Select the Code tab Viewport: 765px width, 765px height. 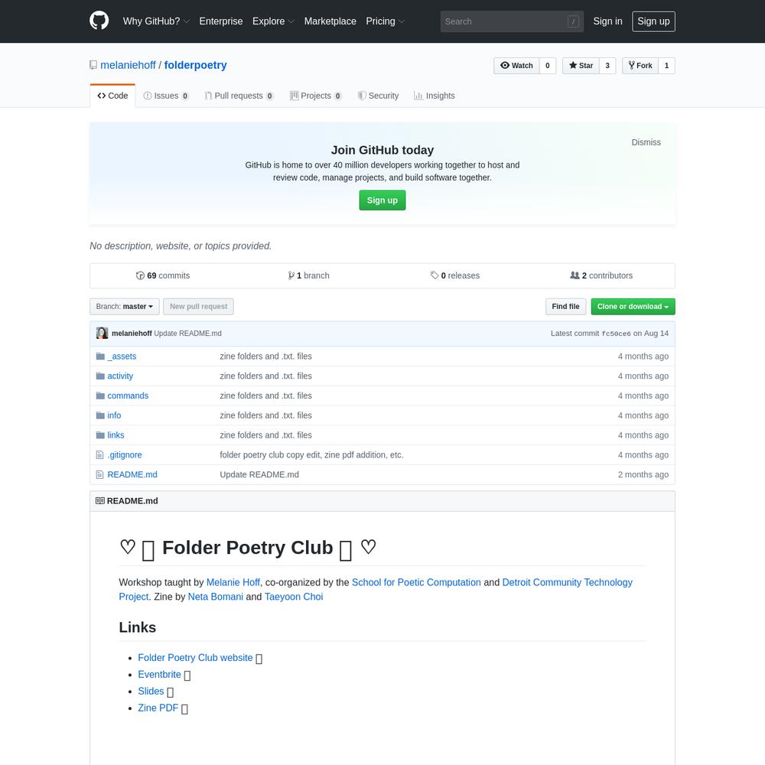tap(112, 96)
